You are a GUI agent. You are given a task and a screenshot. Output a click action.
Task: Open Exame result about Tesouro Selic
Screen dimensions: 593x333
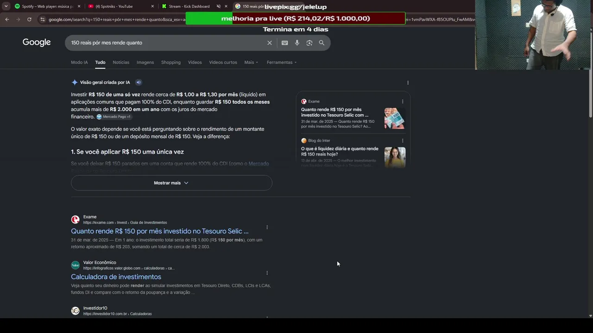[x=159, y=231]
